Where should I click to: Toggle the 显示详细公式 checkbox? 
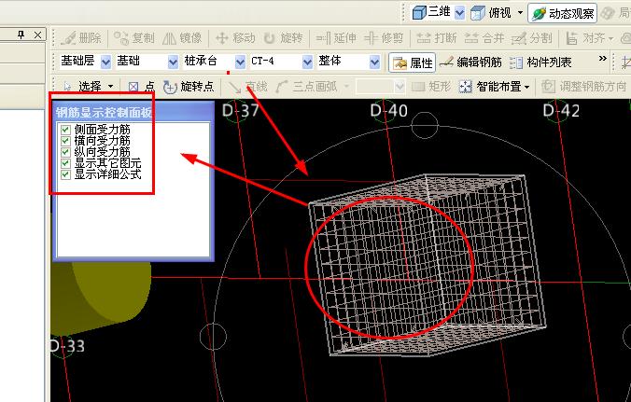coord(64,174)
